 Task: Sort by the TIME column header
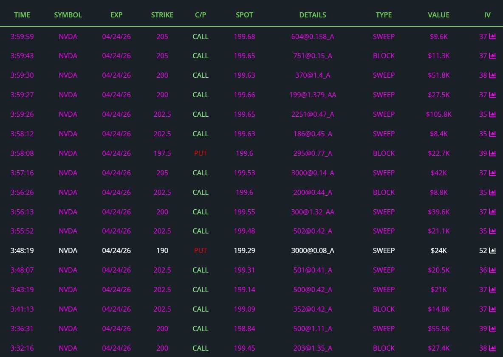(22, 15)
